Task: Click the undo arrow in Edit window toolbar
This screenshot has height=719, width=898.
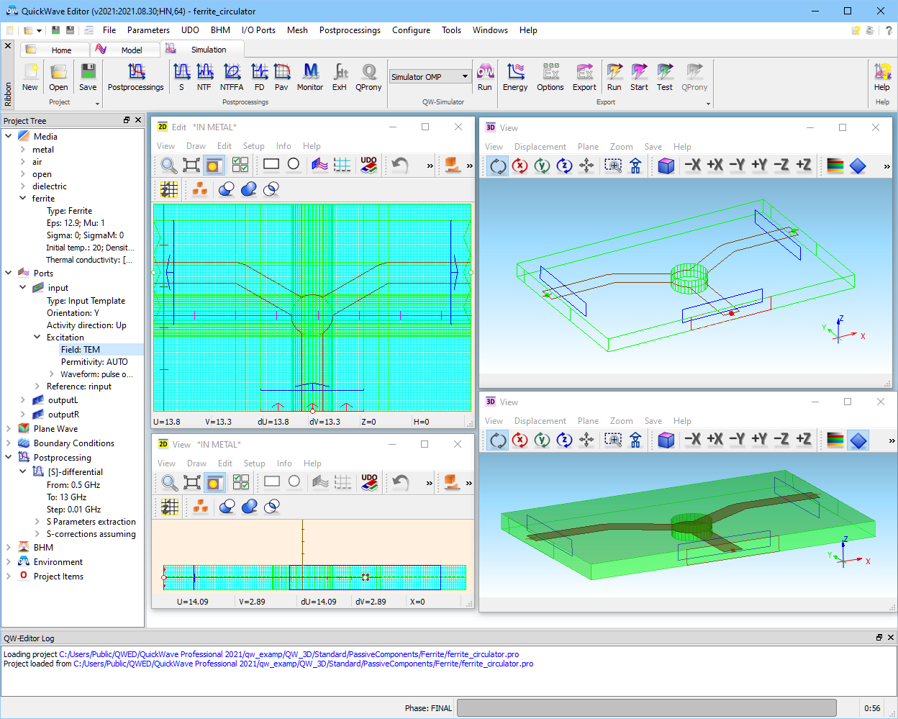Action: [400, 166]
